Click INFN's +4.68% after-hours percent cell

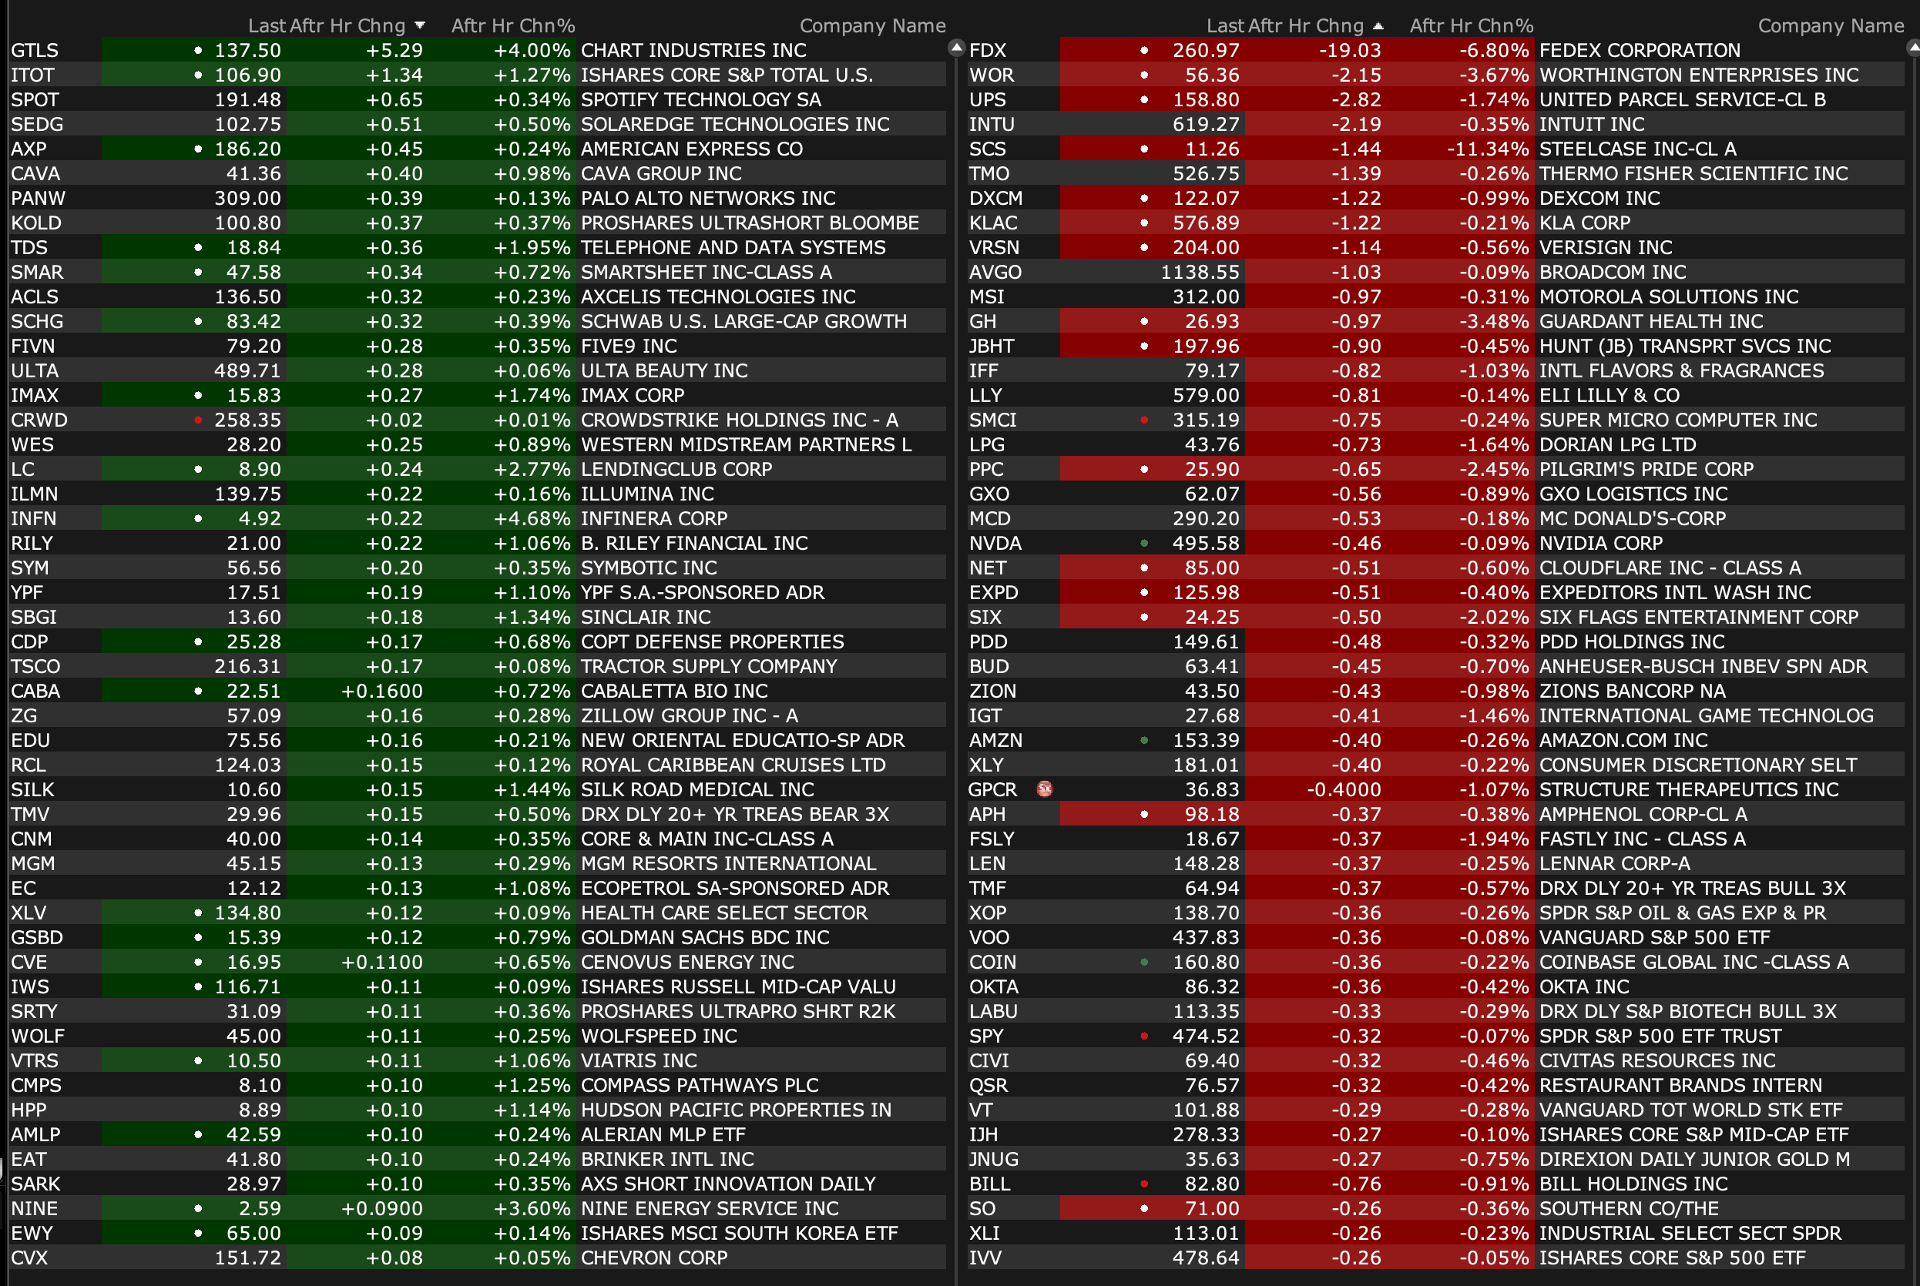pyautogui.click(x=532, y=518)
